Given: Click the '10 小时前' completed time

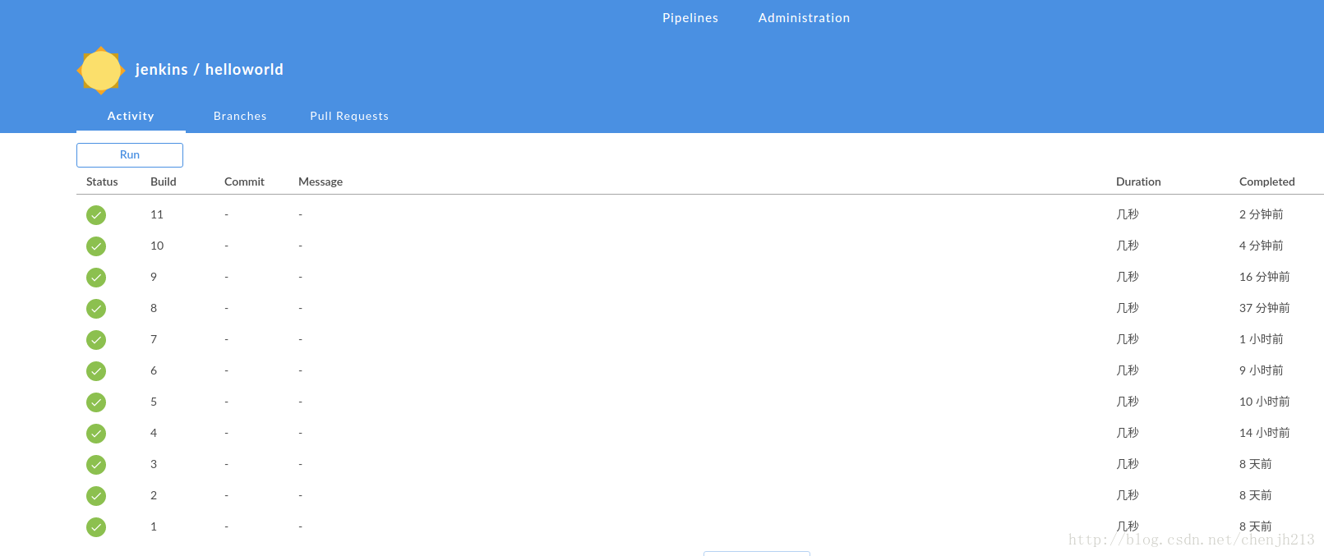Looking at the screenshot, I should tap(1265, 402).
